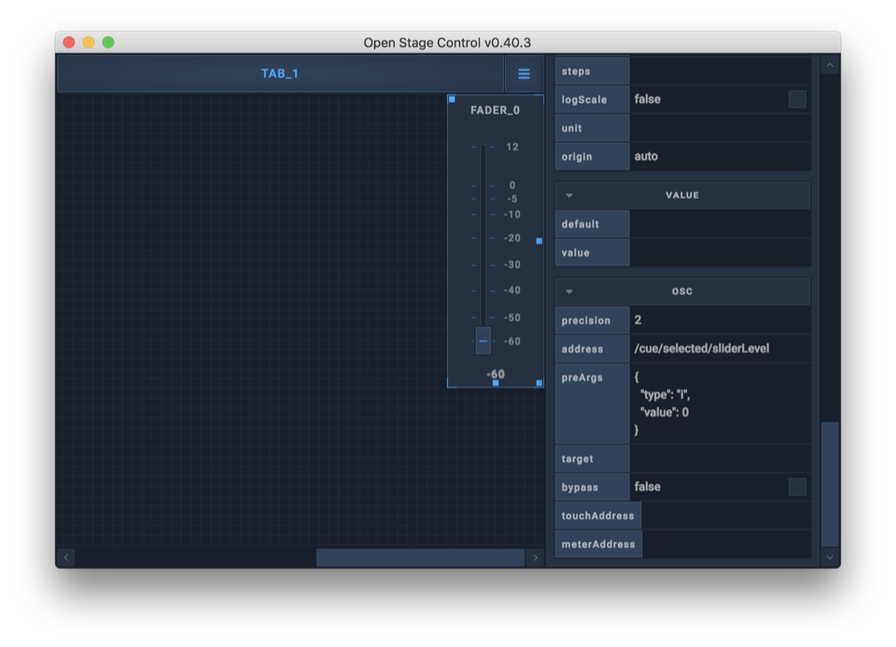Click the FADER_0 widget label

point(495,110)
